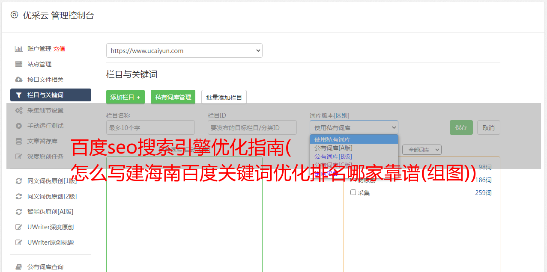Open the 词库版本[区别] dropdown showing 使用私有词库
This screenshot has width=547, height=272.
click(354, 127)
